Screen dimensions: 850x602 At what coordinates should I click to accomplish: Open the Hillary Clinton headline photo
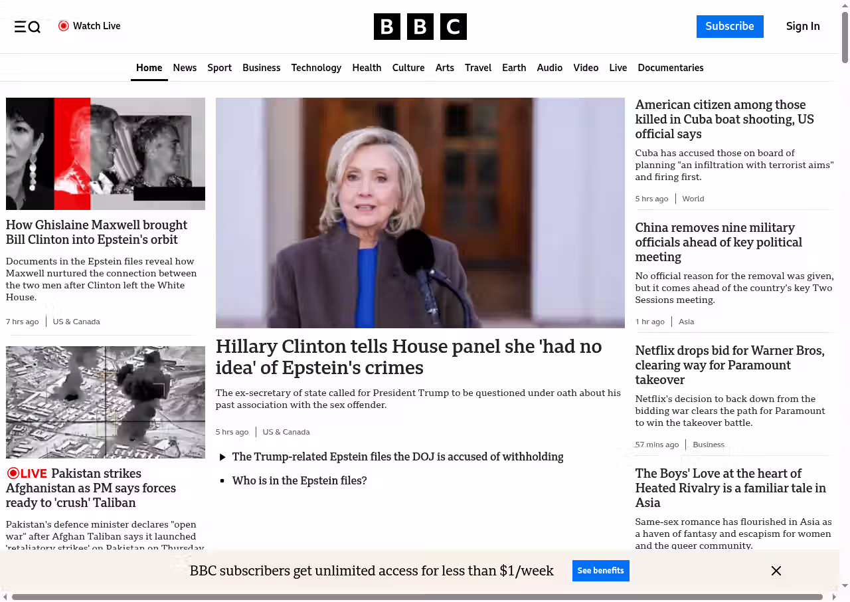pos(420,213)
